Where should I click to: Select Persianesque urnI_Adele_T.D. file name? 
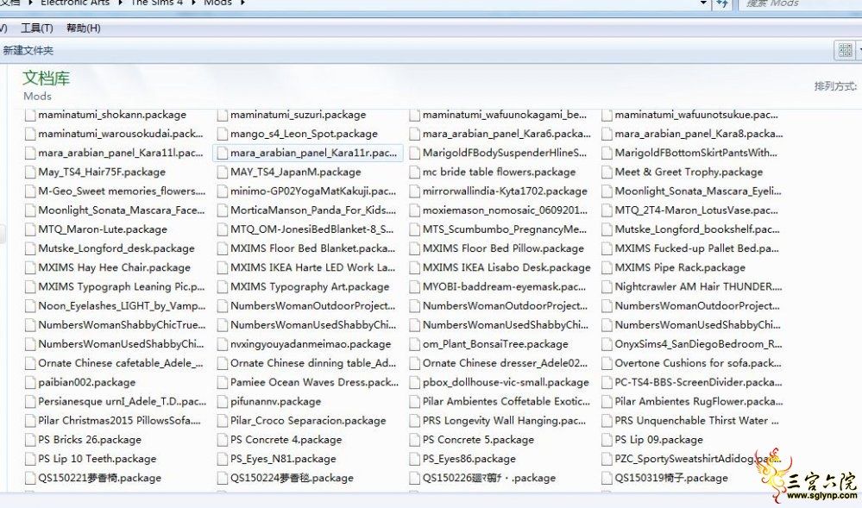tap(122, 402)
